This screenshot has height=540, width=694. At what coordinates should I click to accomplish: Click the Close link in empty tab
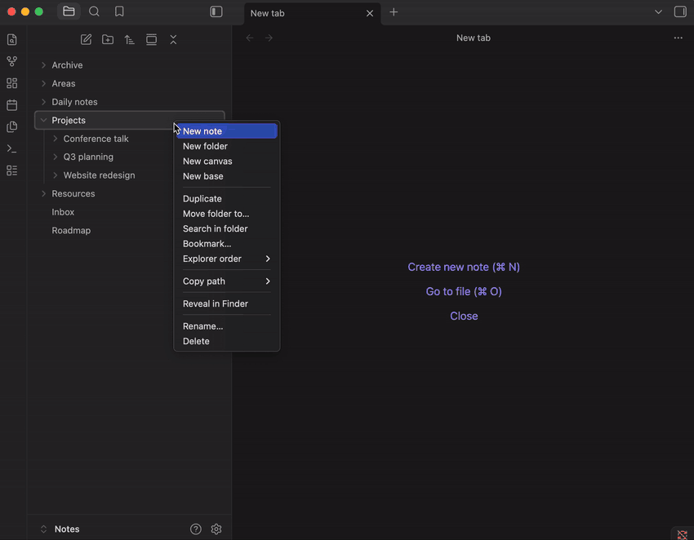click(464, 316)
